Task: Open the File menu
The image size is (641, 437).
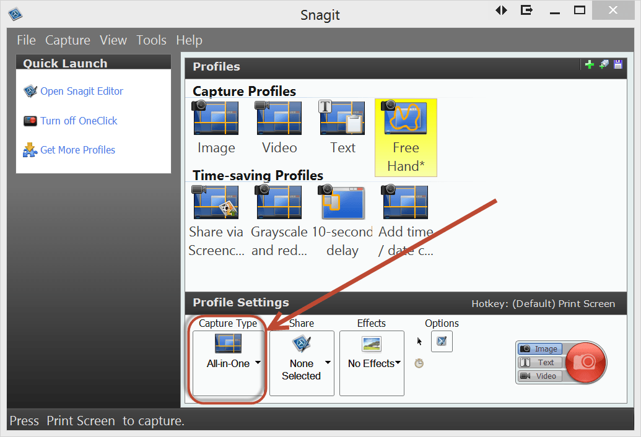Action: [26, 40]
